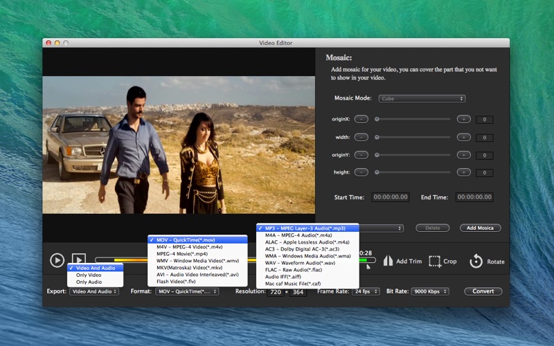Select AC3 - Dolby Digital format

pos(307,249)
